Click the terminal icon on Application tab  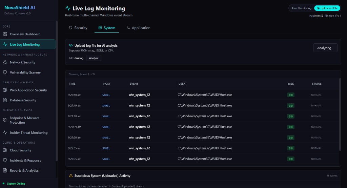[128, 28]
